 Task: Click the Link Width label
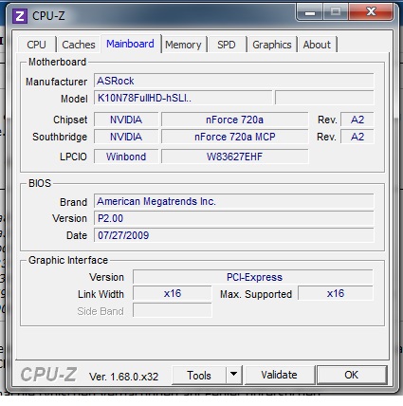[101, 294]
